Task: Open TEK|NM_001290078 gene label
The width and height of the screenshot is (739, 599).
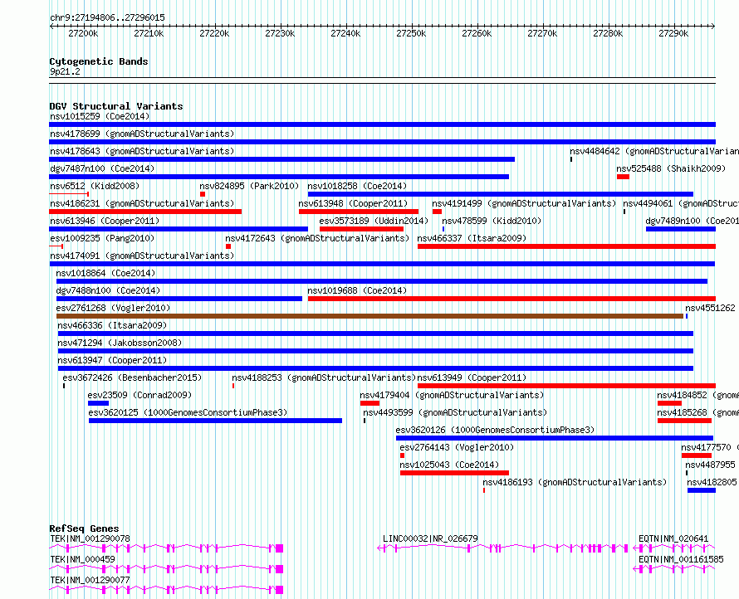Action: (90, 538)
